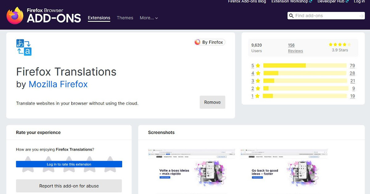
Task: Click Report this add-on for abuse
Action: (69, 186)
